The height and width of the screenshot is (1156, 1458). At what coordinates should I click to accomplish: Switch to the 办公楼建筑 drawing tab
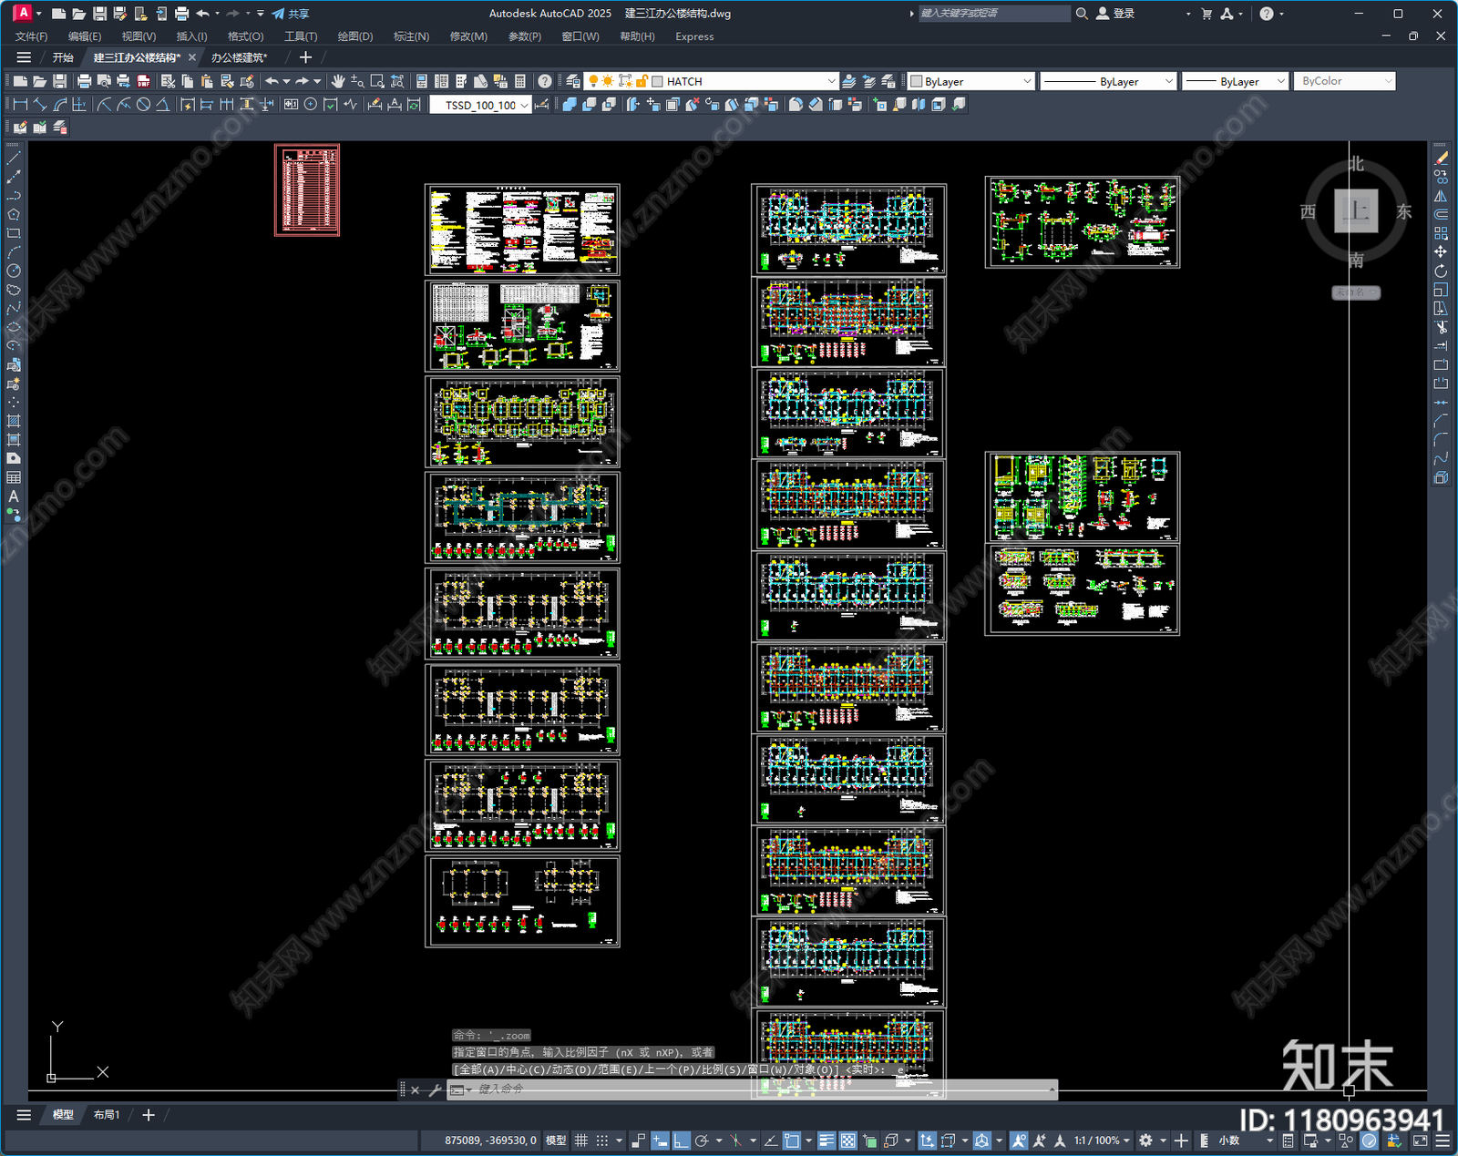pos(239,57)
